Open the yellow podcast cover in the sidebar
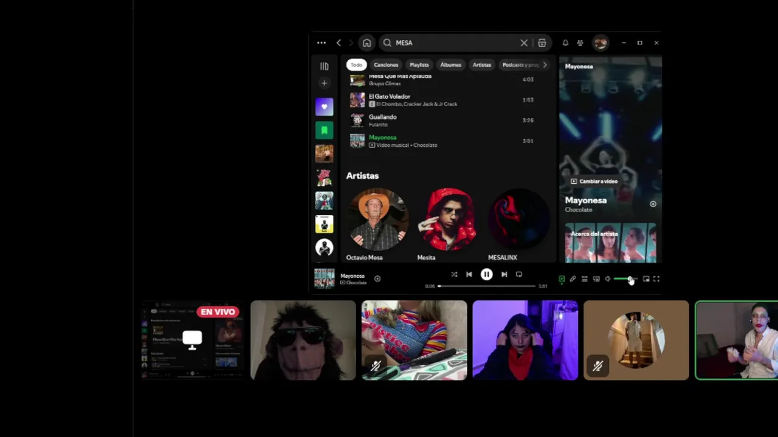This screenshot has width=778, height=437. click(x=324, y=224)
